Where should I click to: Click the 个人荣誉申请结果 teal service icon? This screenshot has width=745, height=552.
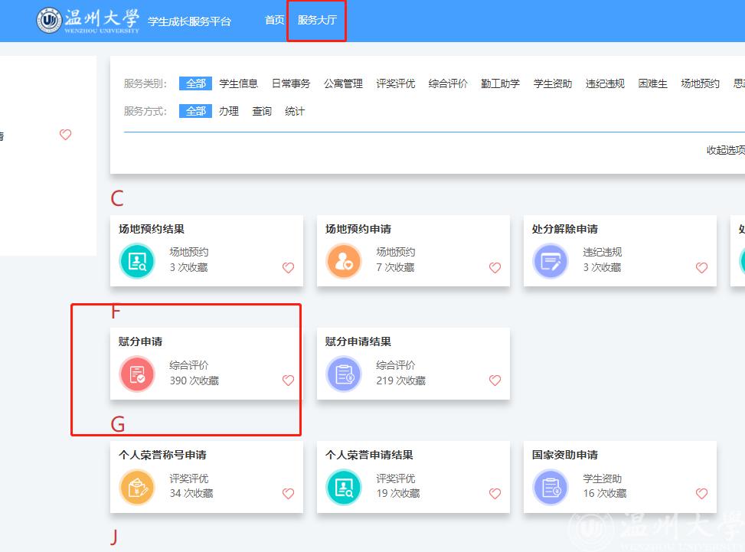pos(344,487)
